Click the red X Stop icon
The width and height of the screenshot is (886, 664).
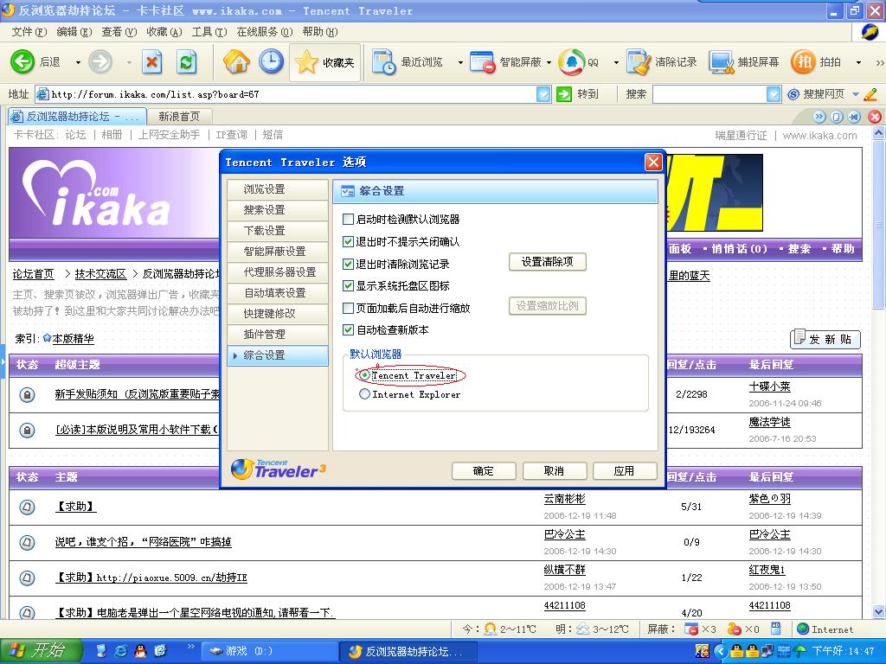coord(151,61)
